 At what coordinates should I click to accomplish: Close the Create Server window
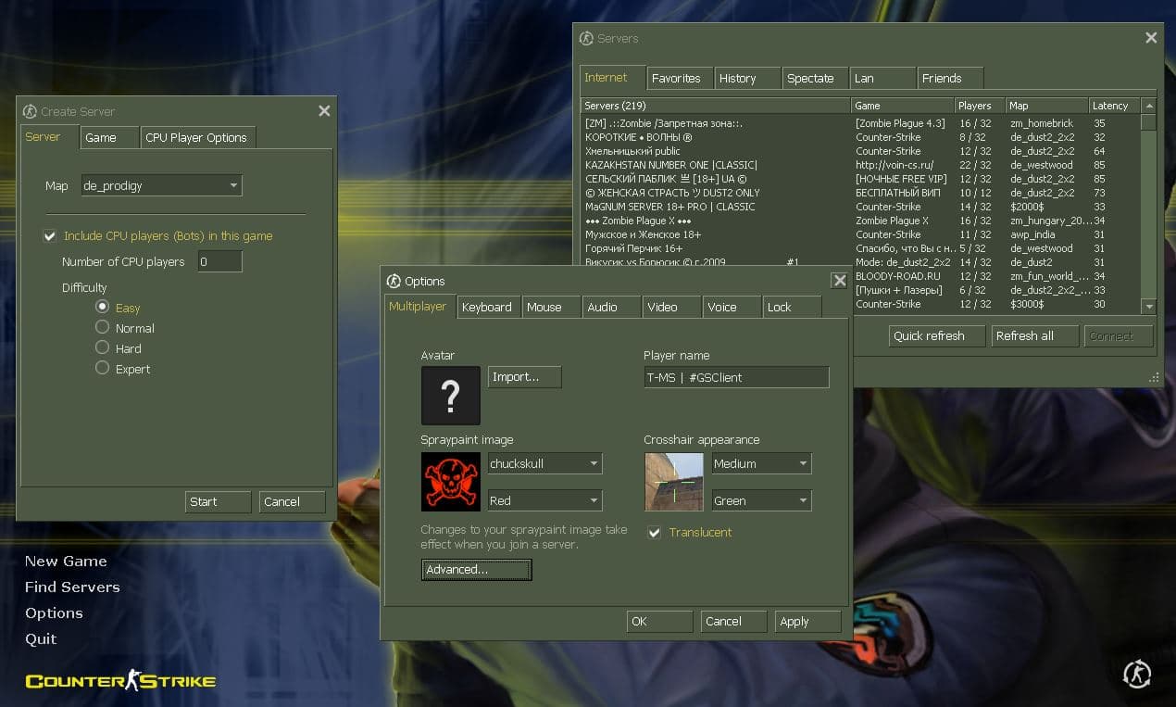pyautogui.click(x=324, y=110)
